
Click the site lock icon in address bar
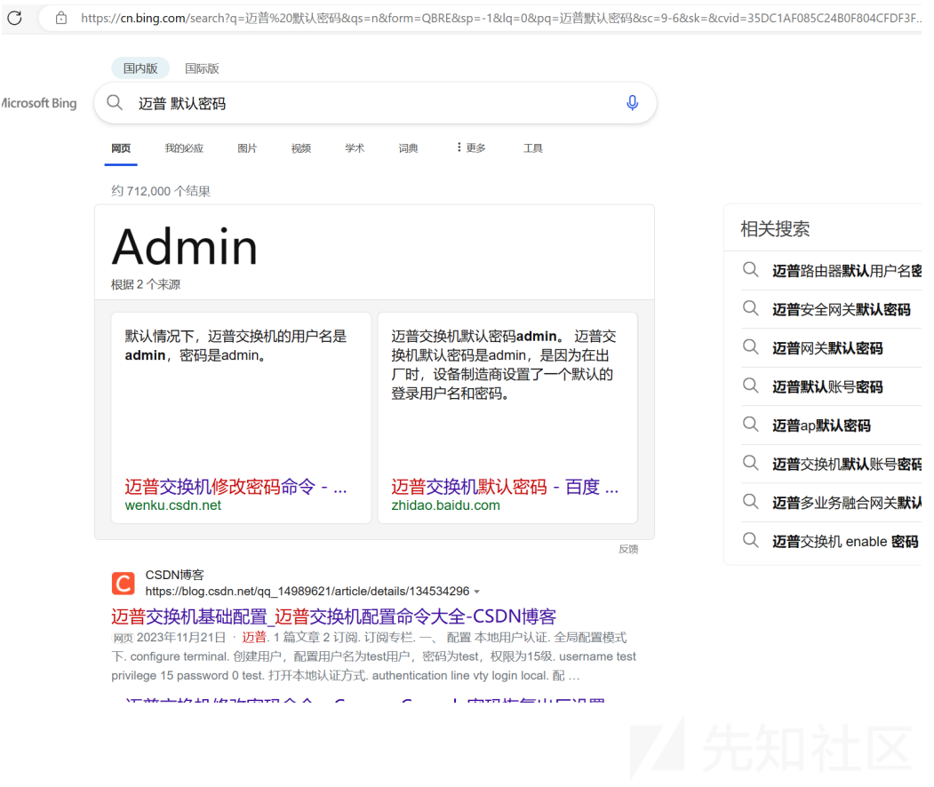coord(60,18)
